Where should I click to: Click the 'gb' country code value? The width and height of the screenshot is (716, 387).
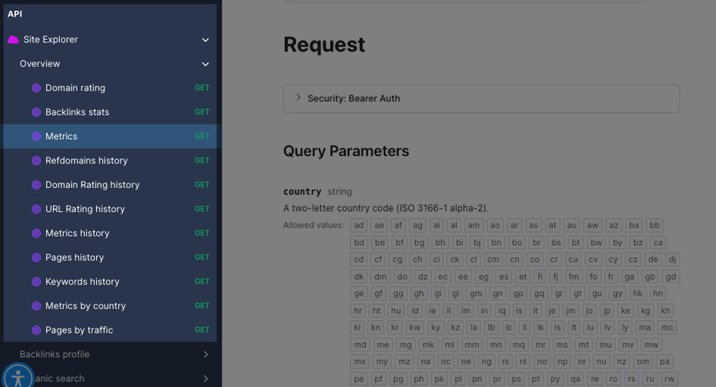coord(651,276)
